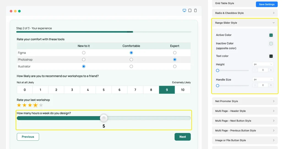This screenshot has height=149, width=282.
Task: Expand Radio & Checkbox Style section
Action: click(x=245, y=13)
